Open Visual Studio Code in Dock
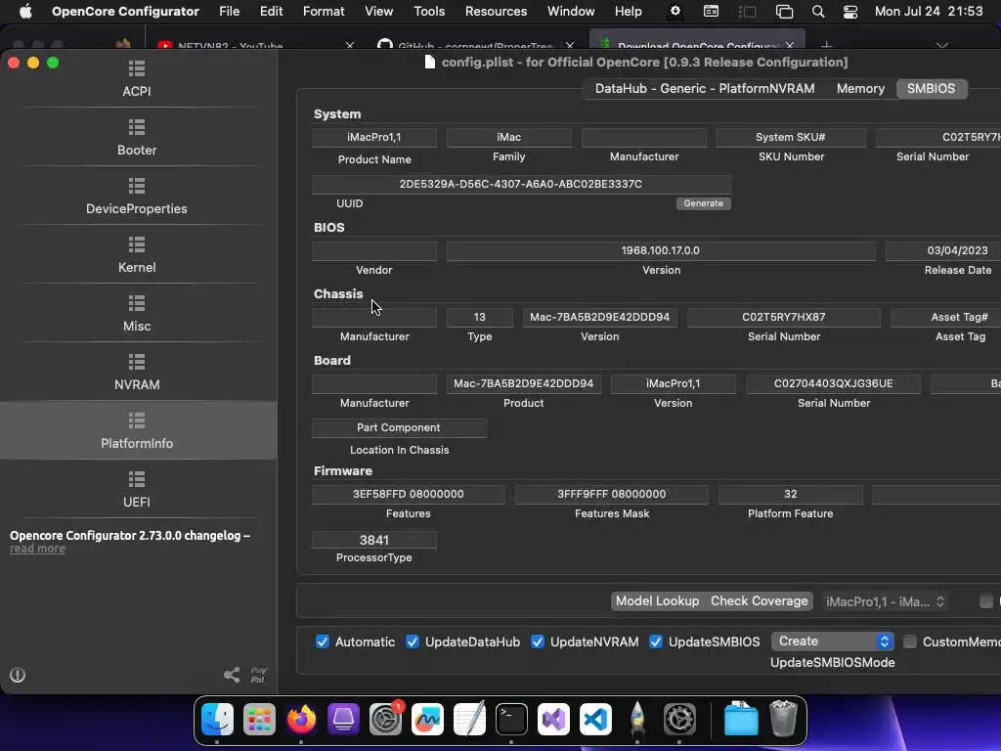This screenshot has width=1001, height=751. point(595,719)
